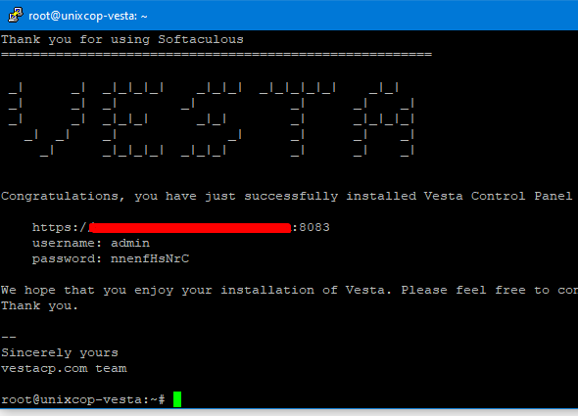Click the Sincerely yours text

click(x=60, y=353)
